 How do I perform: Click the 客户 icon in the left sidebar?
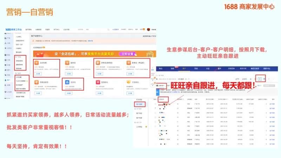(x=8, y=80)
